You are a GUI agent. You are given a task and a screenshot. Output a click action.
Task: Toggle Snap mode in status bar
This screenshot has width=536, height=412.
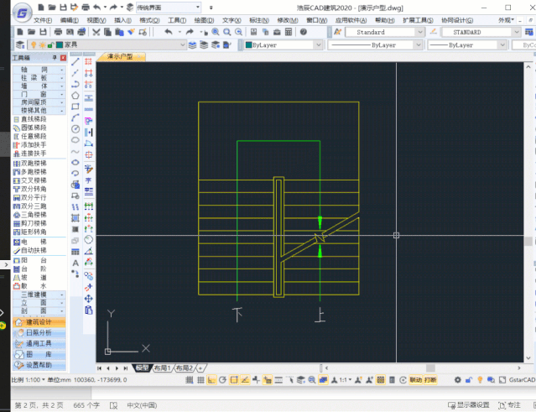click(189, 380)
